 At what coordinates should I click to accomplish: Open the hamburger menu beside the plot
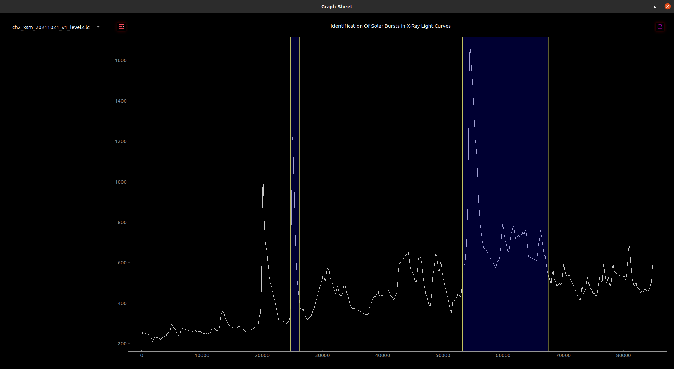(121, 27)
